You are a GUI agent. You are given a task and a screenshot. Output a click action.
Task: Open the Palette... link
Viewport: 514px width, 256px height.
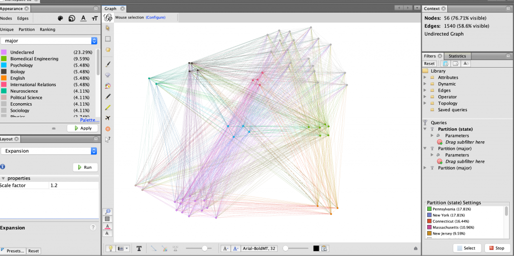pos(90,120)
